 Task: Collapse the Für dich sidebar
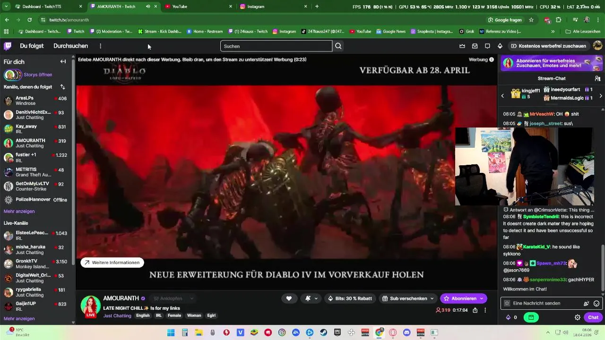pyautogui.click(x=63, y=61)
